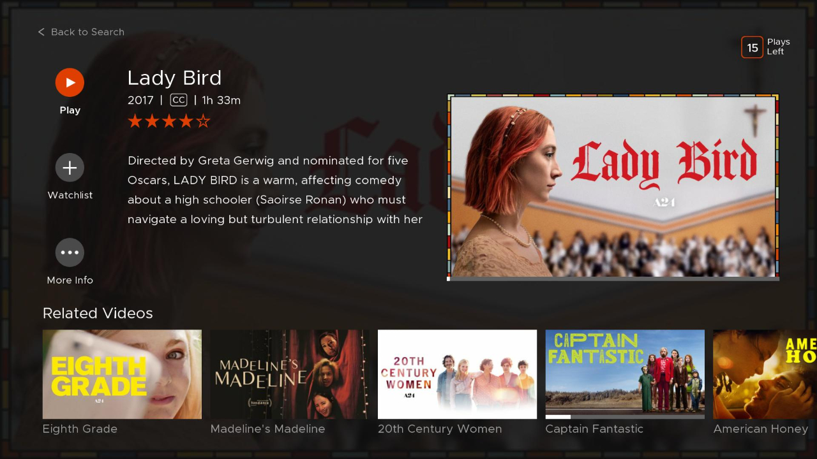The height and width of the screenshot is (459, 817).
Task: Select the 15 plays left counter box
Action: click(x=752, y=47)
